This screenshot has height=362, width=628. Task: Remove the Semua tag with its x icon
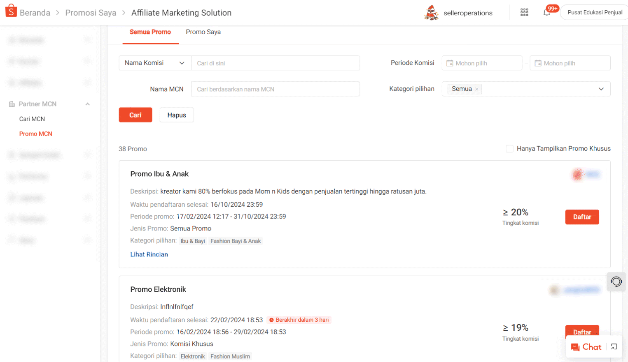476,88
